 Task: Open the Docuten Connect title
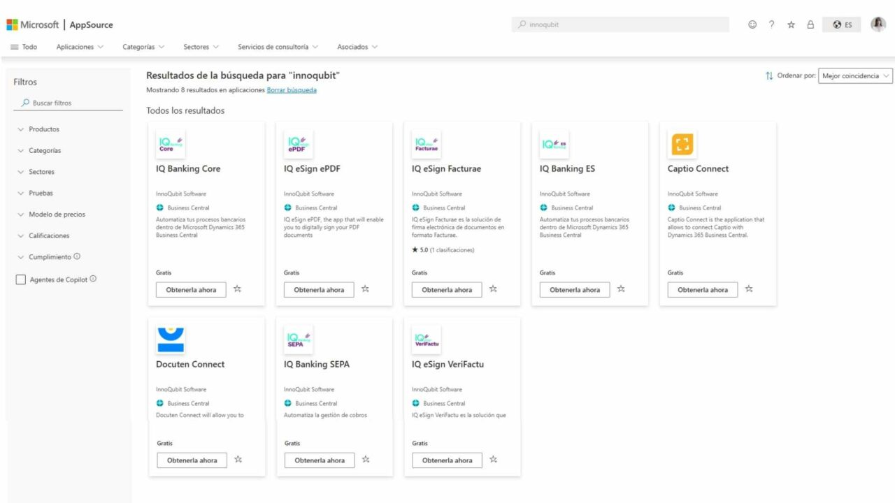[x=190, y=364]
